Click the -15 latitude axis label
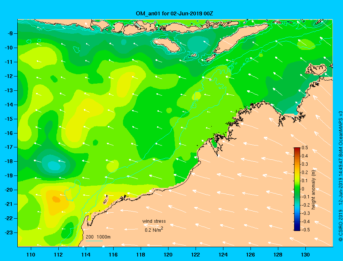Image resolution: width=343 pixels, height=261 pixels. (9, 119)
